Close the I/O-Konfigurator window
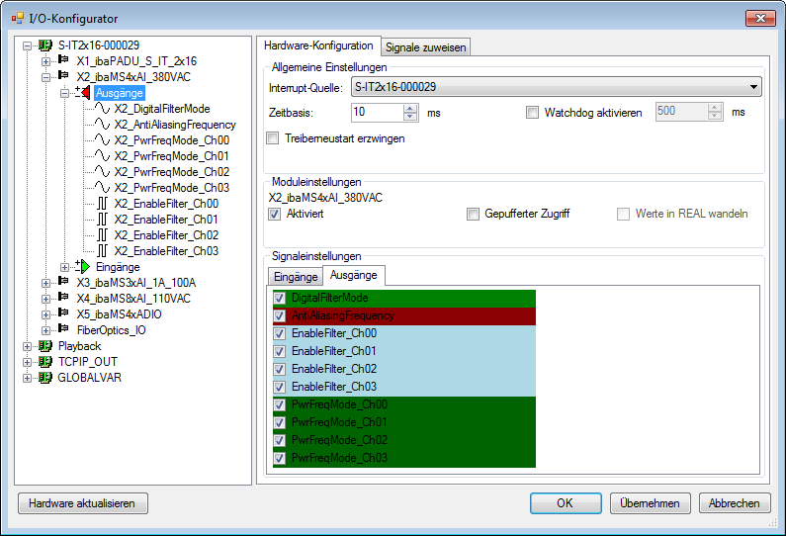Image resolution: width=786 pixels, height=536 pixels. tap(760, 18)
